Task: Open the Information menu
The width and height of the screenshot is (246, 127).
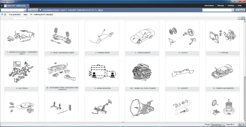Action: click(x=209, y=6)
